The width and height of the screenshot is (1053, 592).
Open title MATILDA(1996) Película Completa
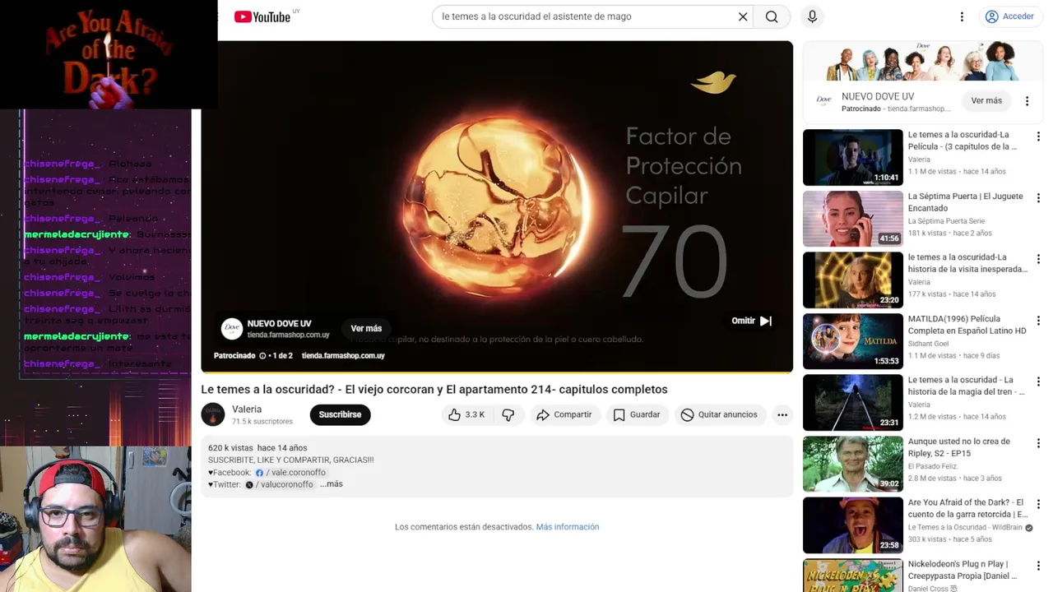tap(967, 325)
